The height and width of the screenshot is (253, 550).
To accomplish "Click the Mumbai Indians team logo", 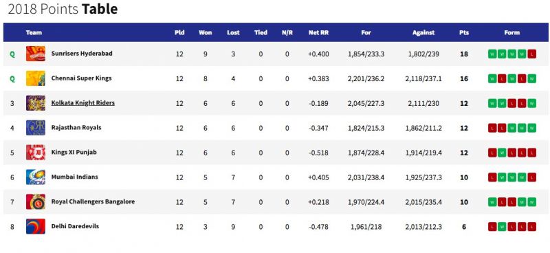I will [36, 177].
